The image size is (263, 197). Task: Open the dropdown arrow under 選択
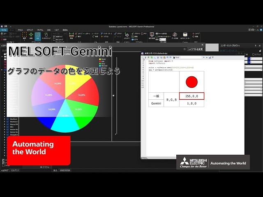pyautogui.click(x=25, y=40)
